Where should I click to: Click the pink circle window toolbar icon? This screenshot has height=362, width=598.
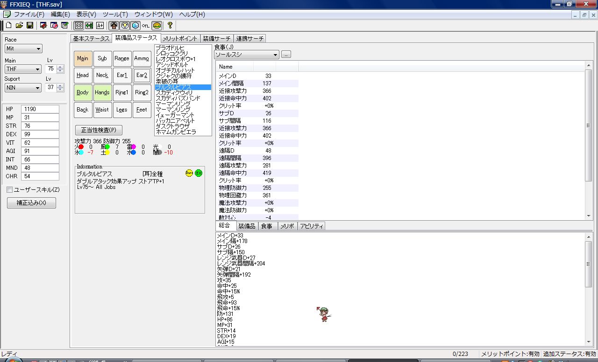click(x=54, y=25)
